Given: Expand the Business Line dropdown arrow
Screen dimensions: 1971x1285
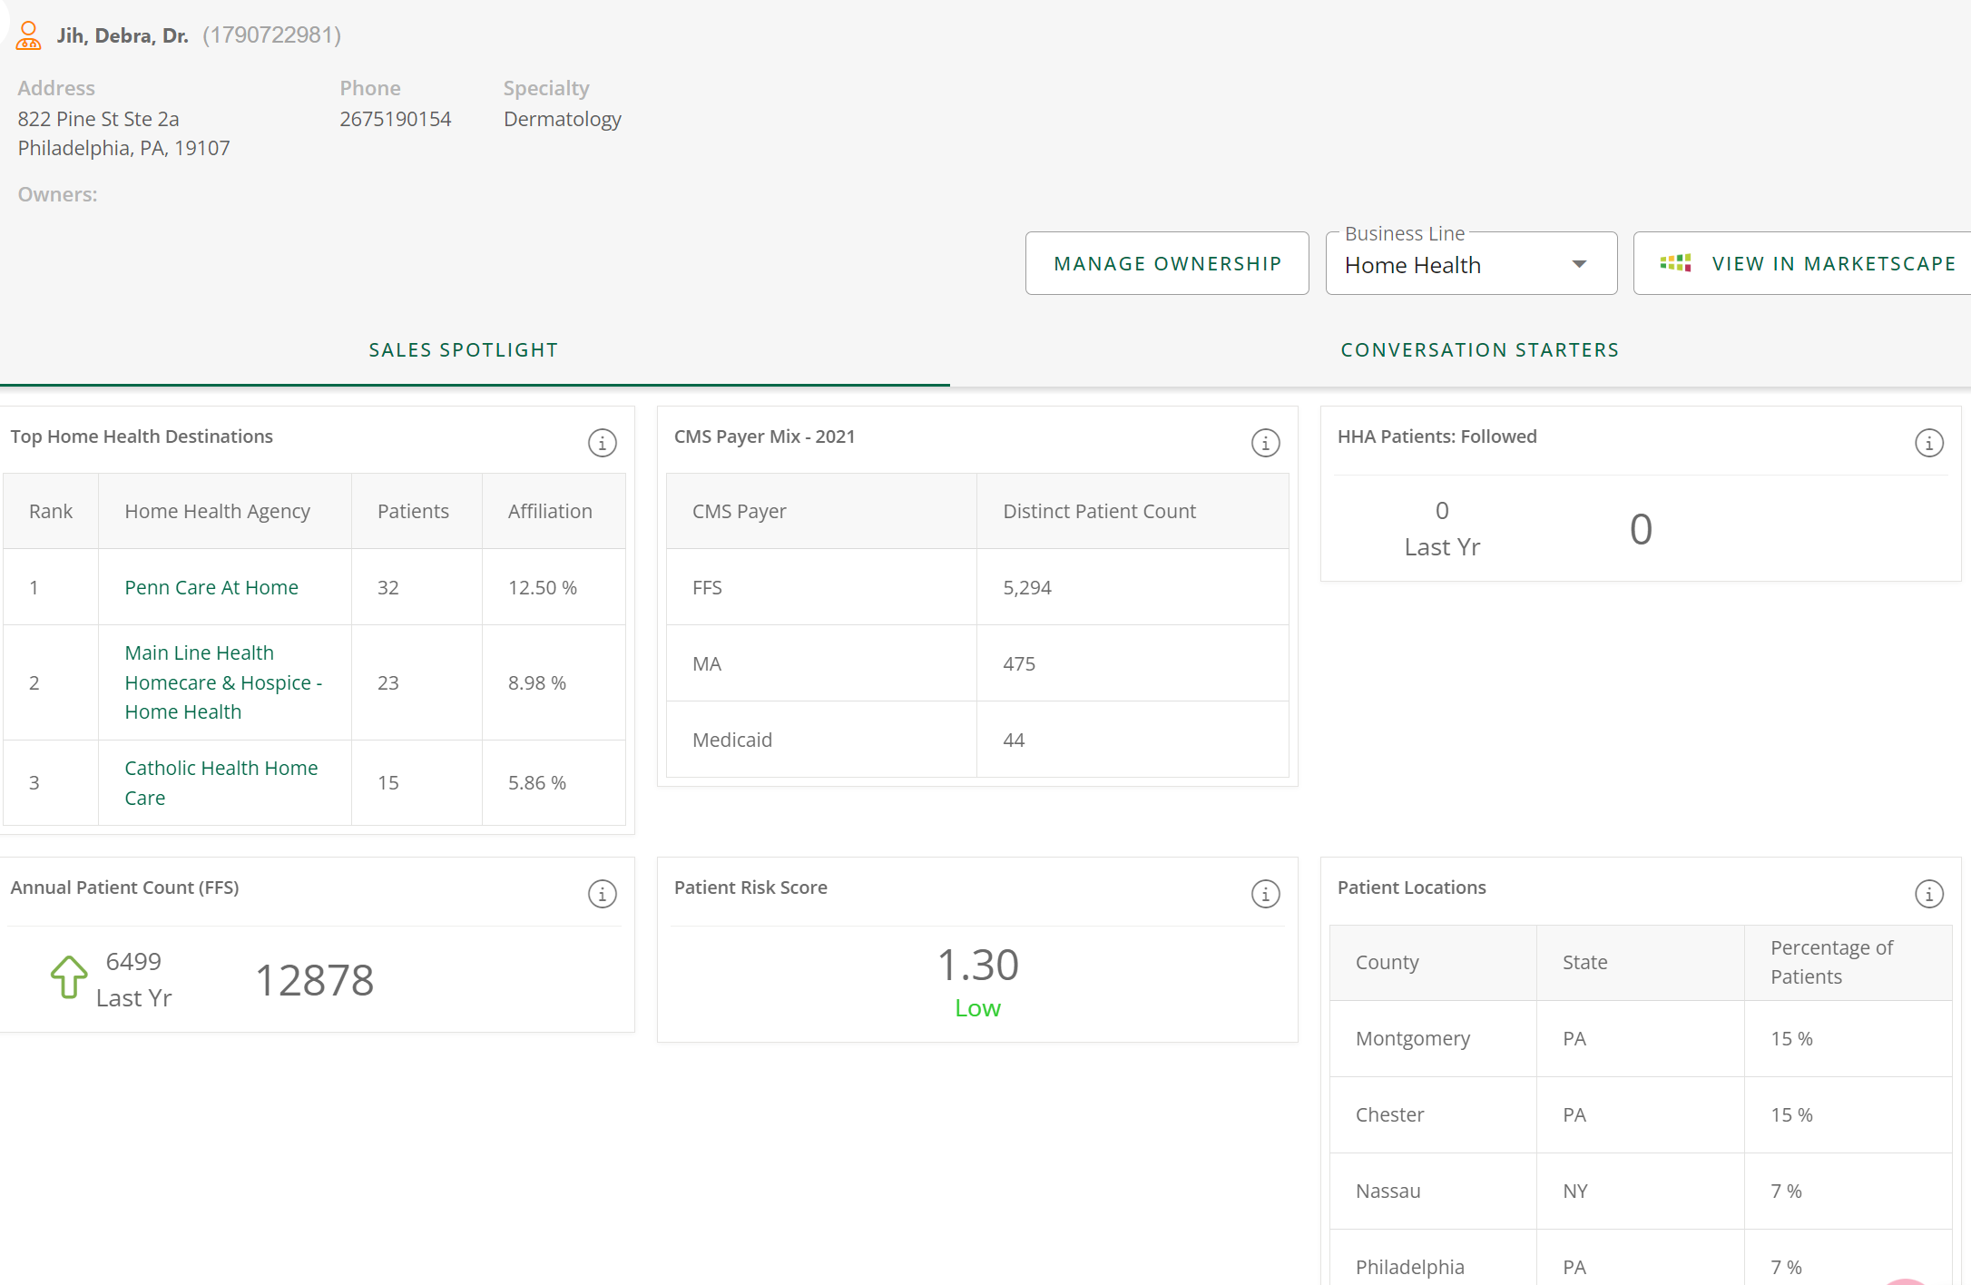Looking at the screenshot, I should click(x=1579, y=264).
